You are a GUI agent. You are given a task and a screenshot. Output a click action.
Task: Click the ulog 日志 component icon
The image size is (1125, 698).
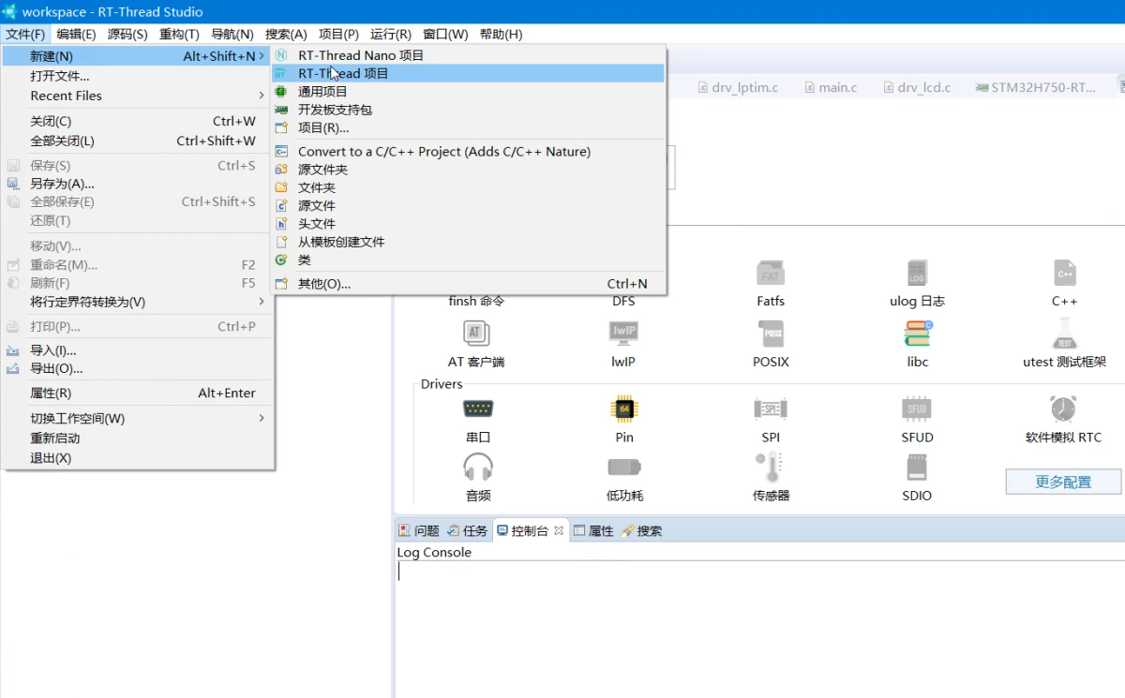point(917,274)
